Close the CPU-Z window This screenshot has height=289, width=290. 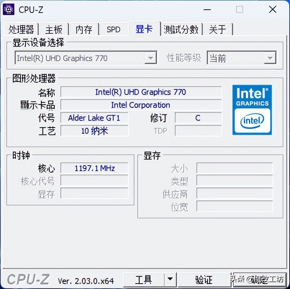pos(273,9)
